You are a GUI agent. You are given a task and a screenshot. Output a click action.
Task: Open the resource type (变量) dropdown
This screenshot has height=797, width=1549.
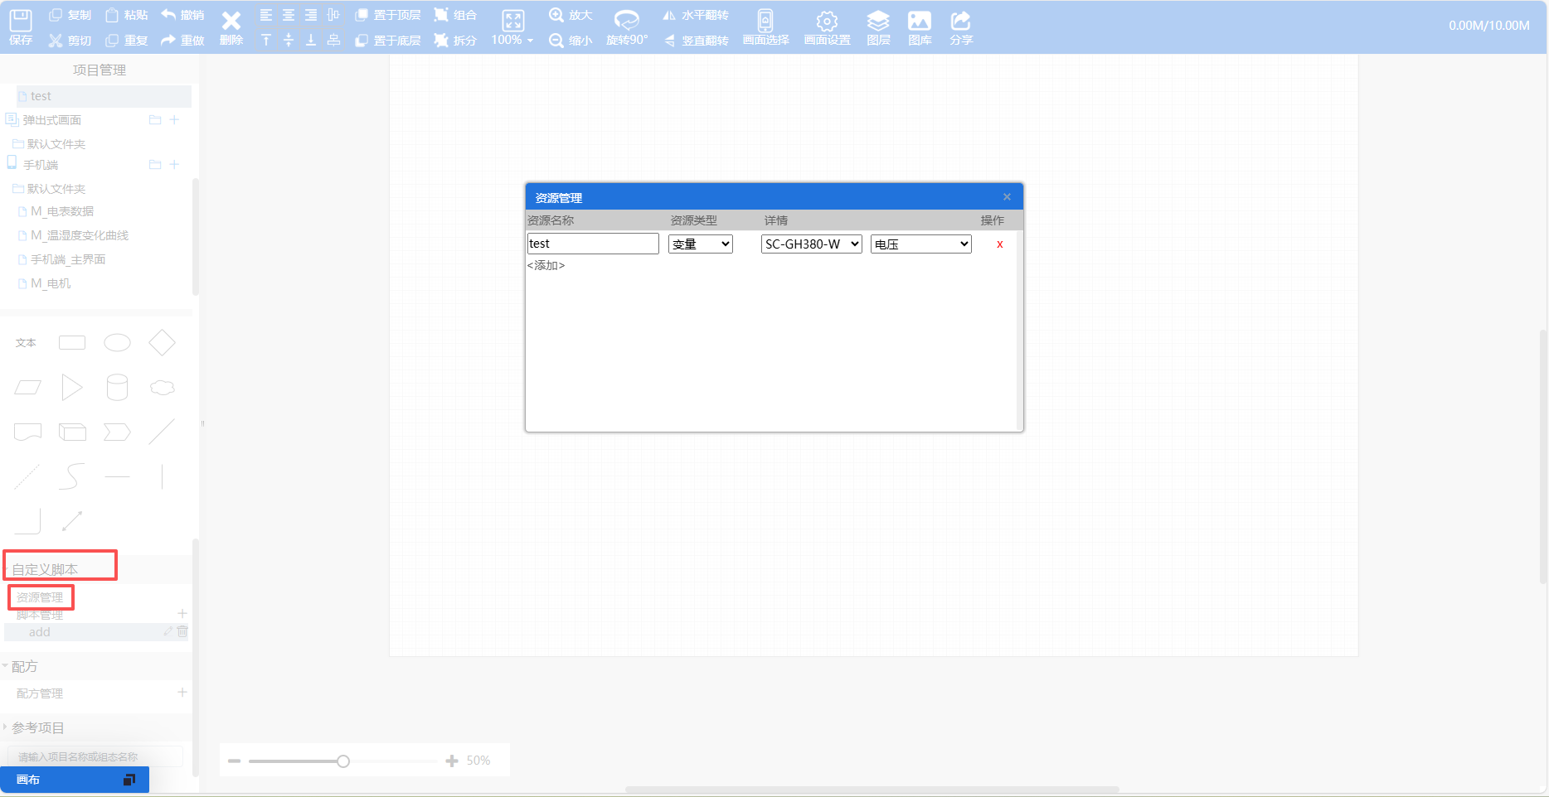[x=701, y=244]
